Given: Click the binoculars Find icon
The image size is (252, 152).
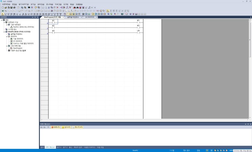Looking at the screenshot, I should pos(74,7).
